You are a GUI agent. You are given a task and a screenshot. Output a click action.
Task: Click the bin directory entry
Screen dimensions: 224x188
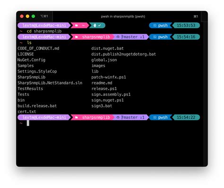21,100
